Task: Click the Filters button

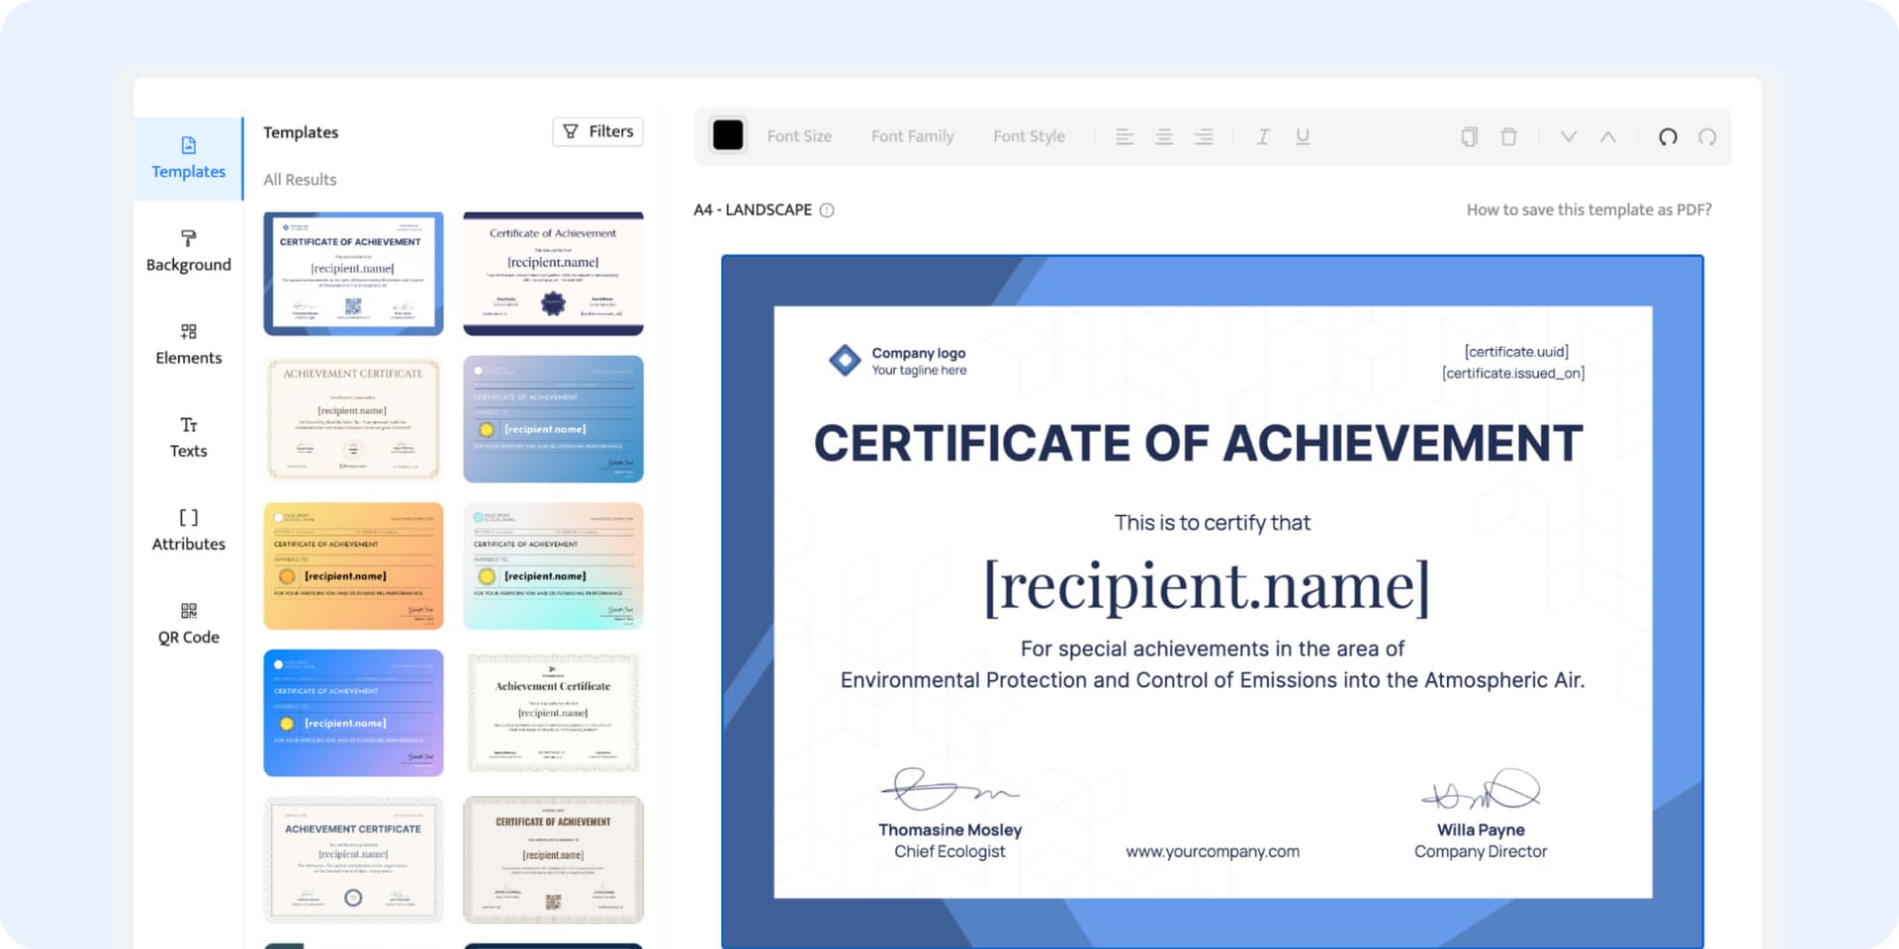Action: [597, 131]
